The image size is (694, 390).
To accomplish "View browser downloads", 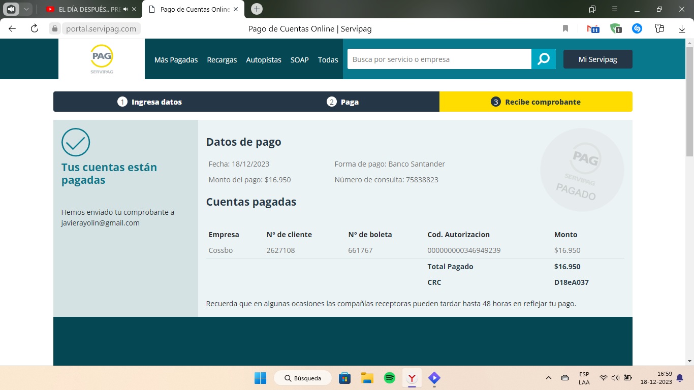I will 681,28.
